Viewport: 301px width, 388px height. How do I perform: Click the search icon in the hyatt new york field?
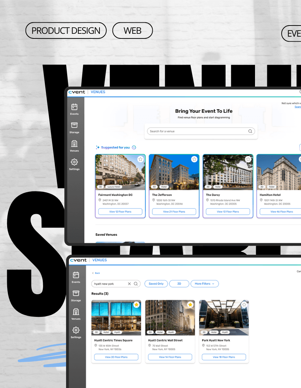(136, 284)
